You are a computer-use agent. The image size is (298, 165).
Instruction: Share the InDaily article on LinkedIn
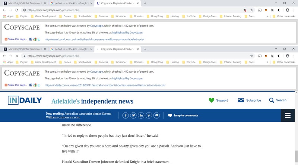tap(141, 115)
